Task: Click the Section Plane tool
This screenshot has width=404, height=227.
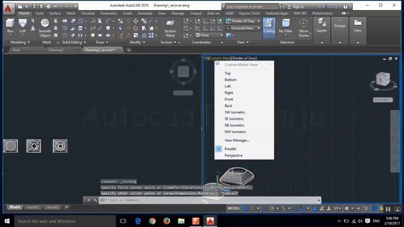Action: (x=170, y=28)
